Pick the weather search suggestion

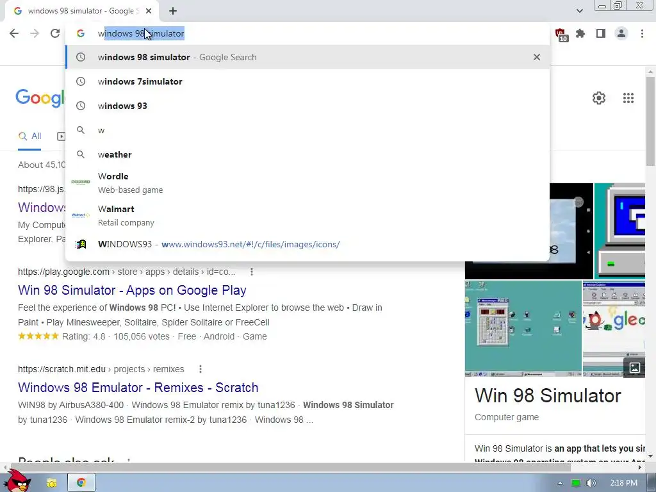click(307, 154)
